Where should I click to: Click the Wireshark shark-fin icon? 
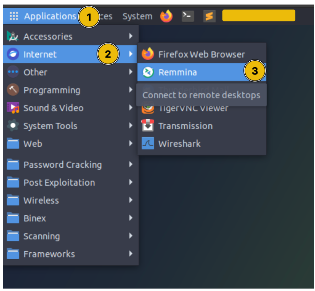[148, 143]
